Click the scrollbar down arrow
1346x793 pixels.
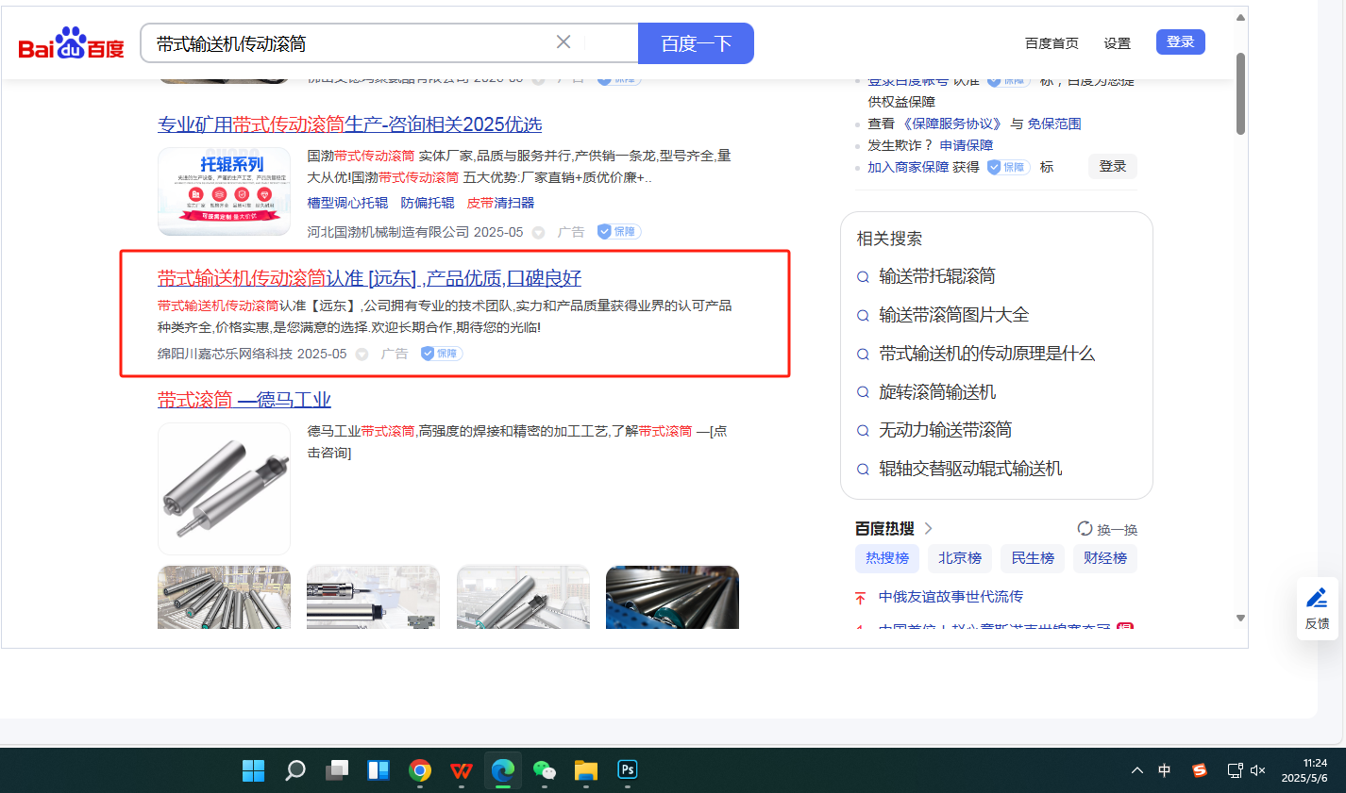(1240, 619)
